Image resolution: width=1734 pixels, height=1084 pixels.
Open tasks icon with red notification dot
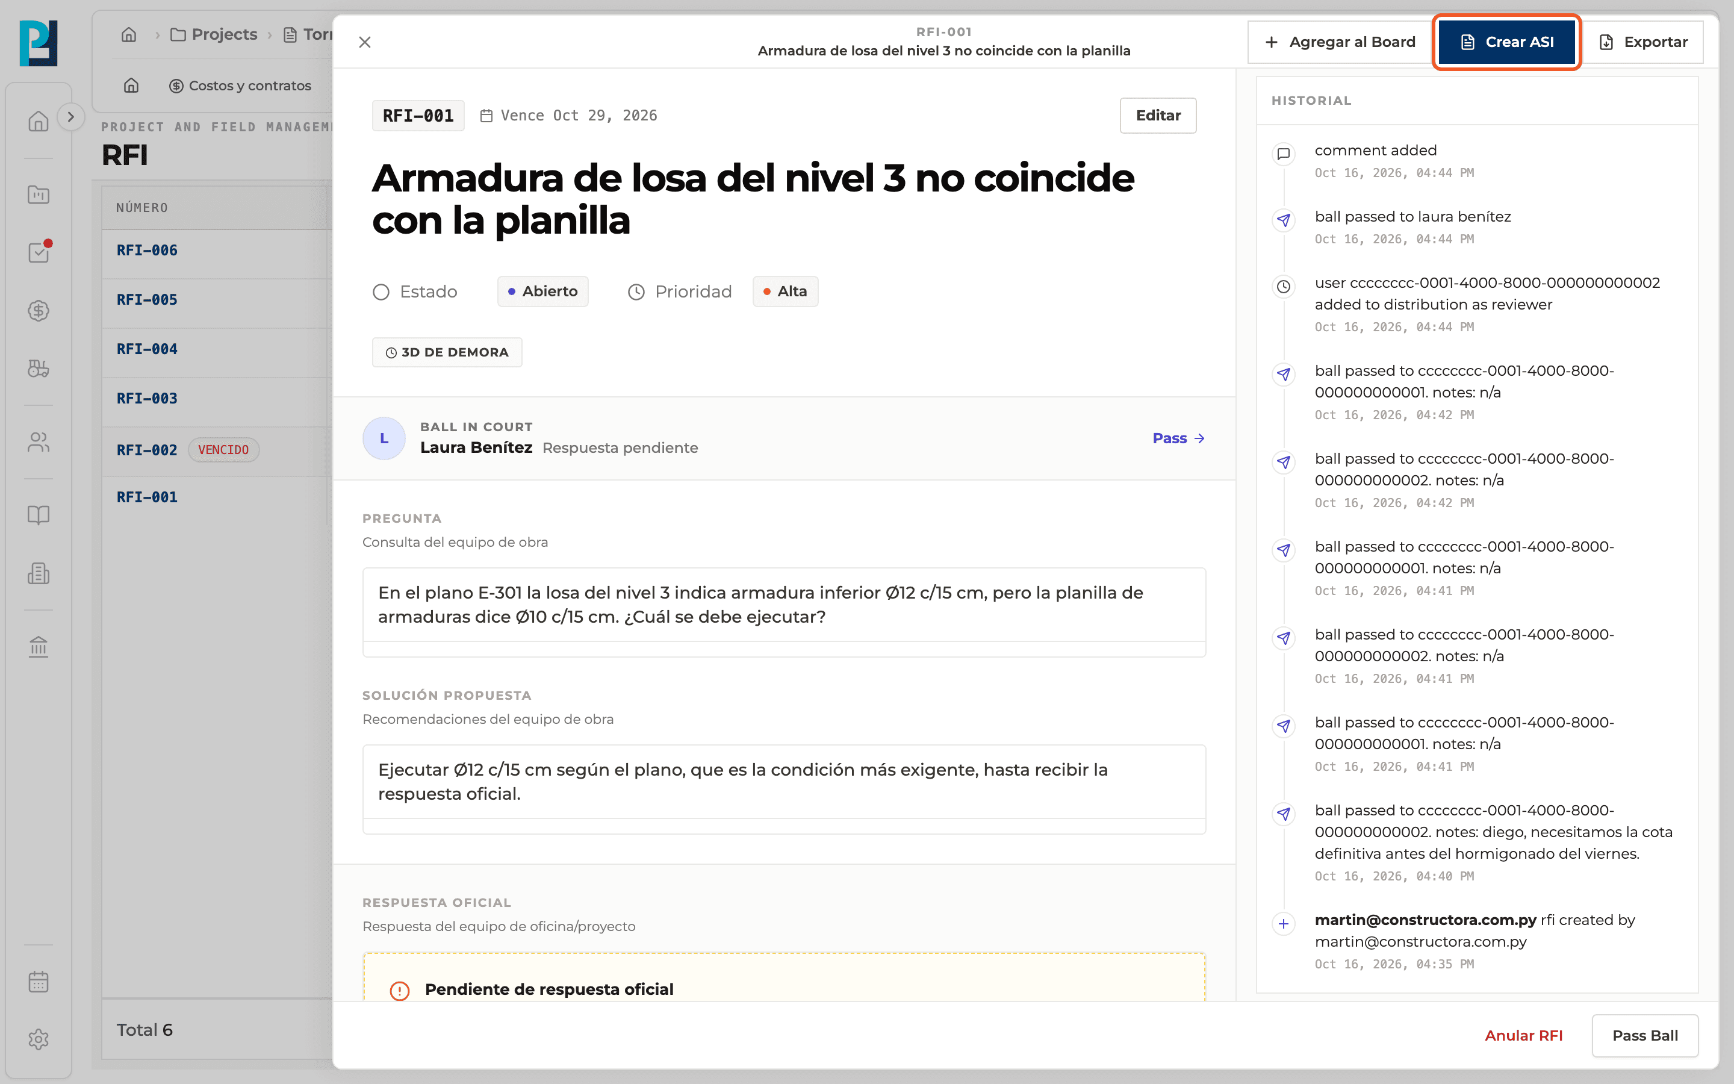[x=39, y=252]
